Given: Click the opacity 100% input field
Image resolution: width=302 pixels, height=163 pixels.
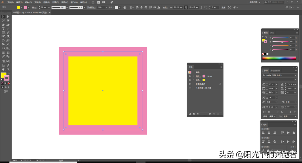Looking at the screenshot, I should click(x=99, y=7).
